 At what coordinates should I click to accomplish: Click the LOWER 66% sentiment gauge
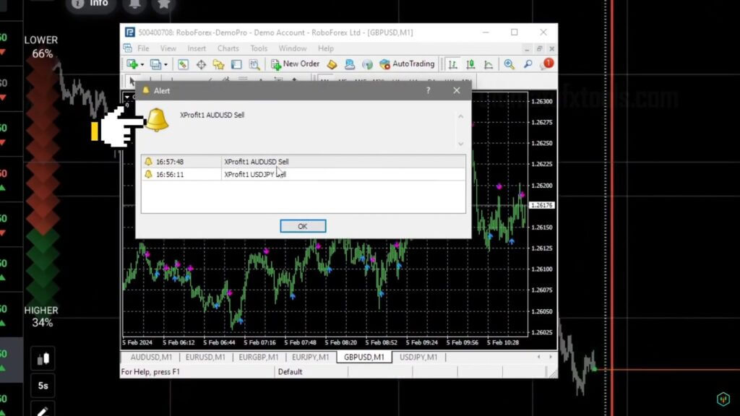coord(41,45)
